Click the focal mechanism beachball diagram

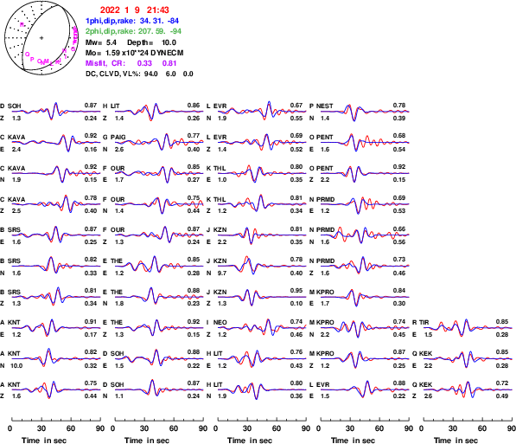pos(41,38)
